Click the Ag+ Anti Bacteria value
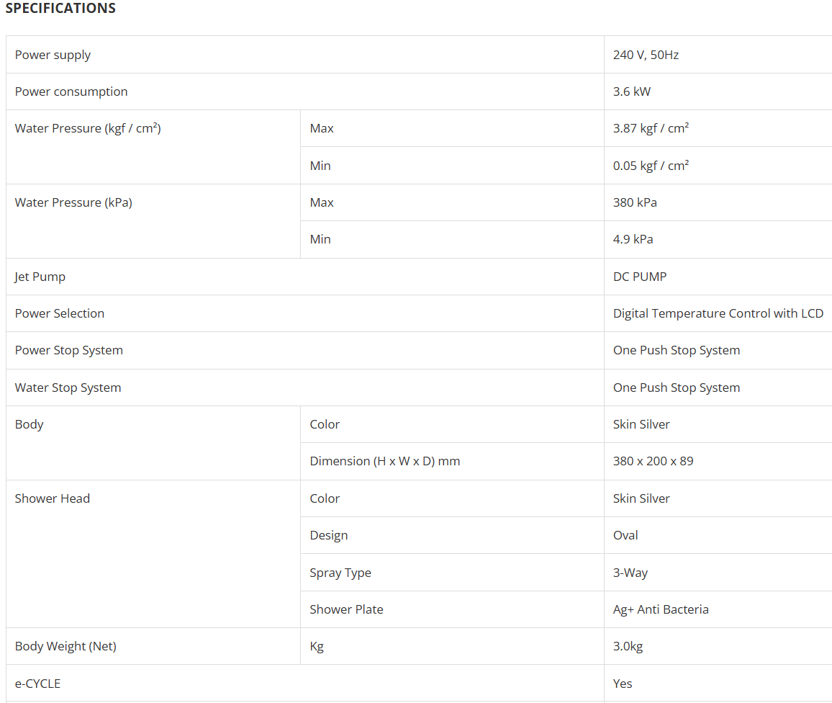The image size is (832, 703). click(661, 609)
